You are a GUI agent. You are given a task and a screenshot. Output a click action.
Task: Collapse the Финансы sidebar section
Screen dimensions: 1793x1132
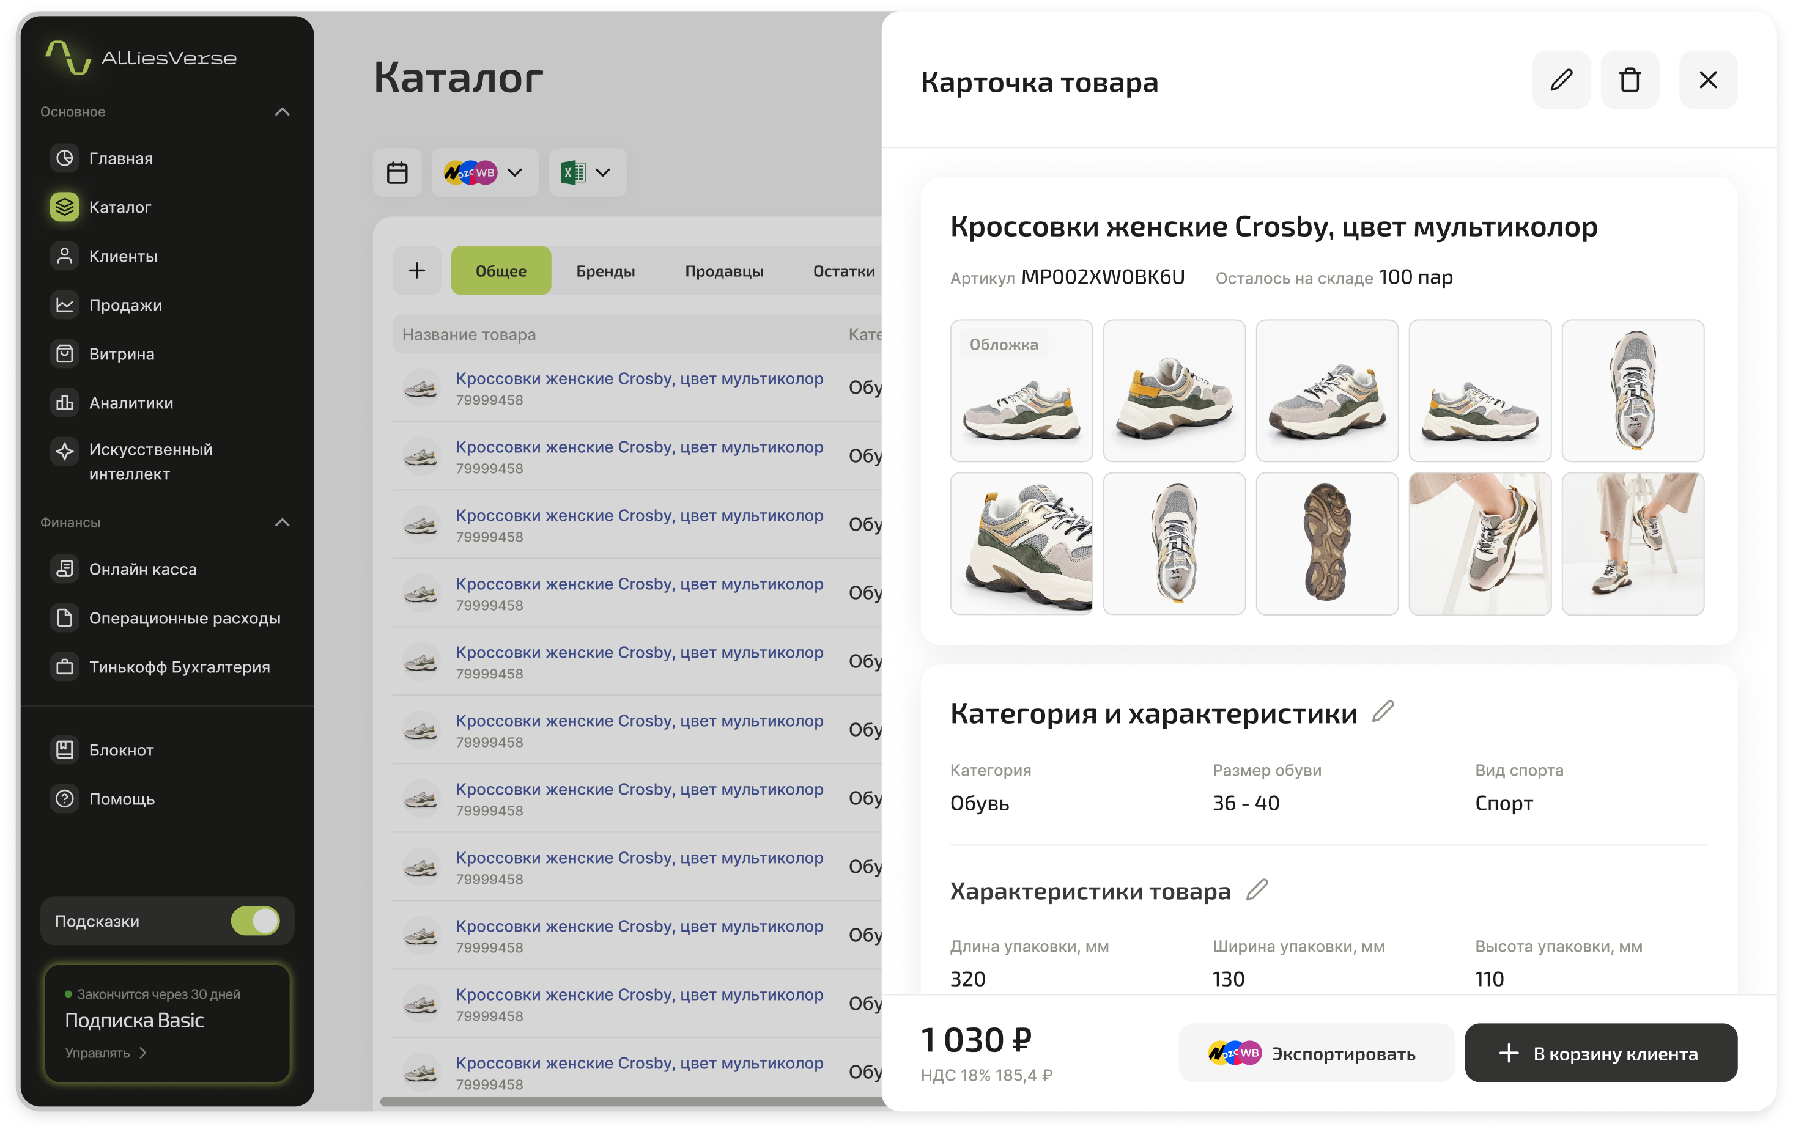[x=282, y=523]
